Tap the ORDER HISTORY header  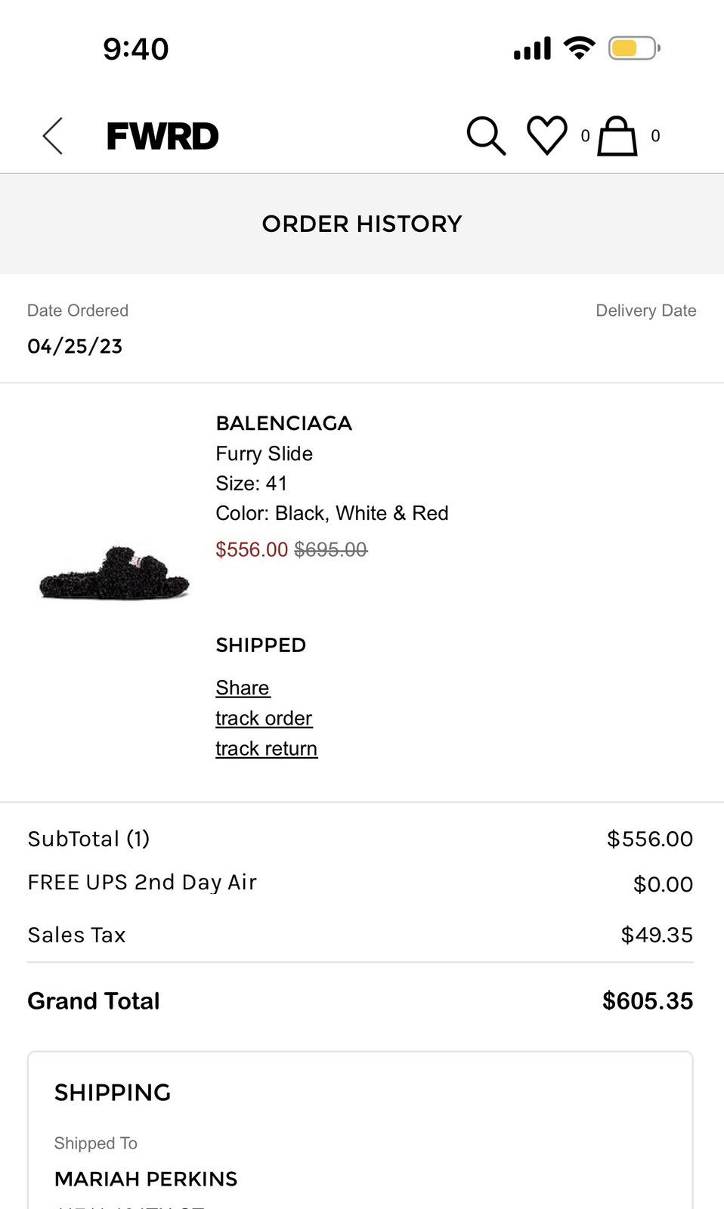(362, 224)
